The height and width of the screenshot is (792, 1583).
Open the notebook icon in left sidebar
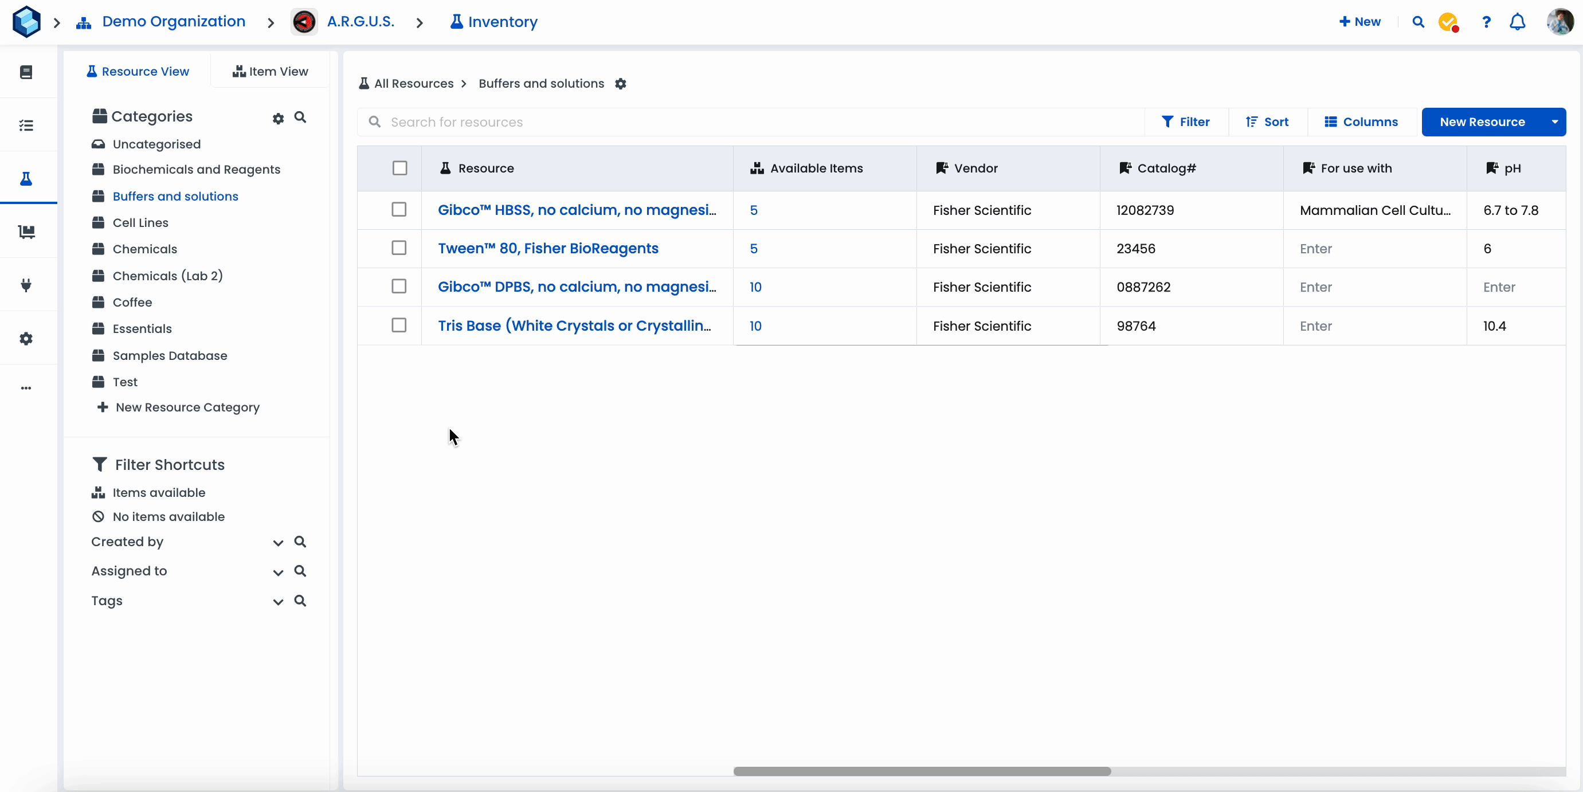tap(26, 73)
